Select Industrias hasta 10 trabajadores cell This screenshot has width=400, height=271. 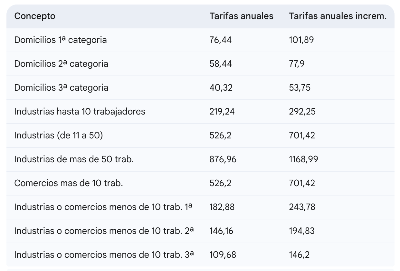point(80,112)
